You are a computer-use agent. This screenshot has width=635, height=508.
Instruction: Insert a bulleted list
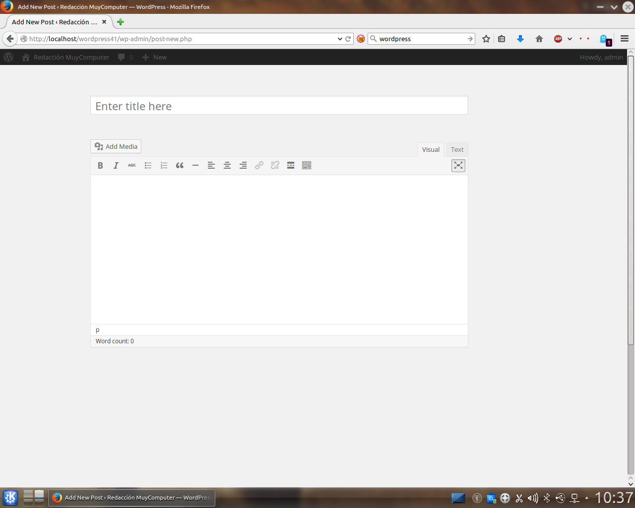(148, 165)
